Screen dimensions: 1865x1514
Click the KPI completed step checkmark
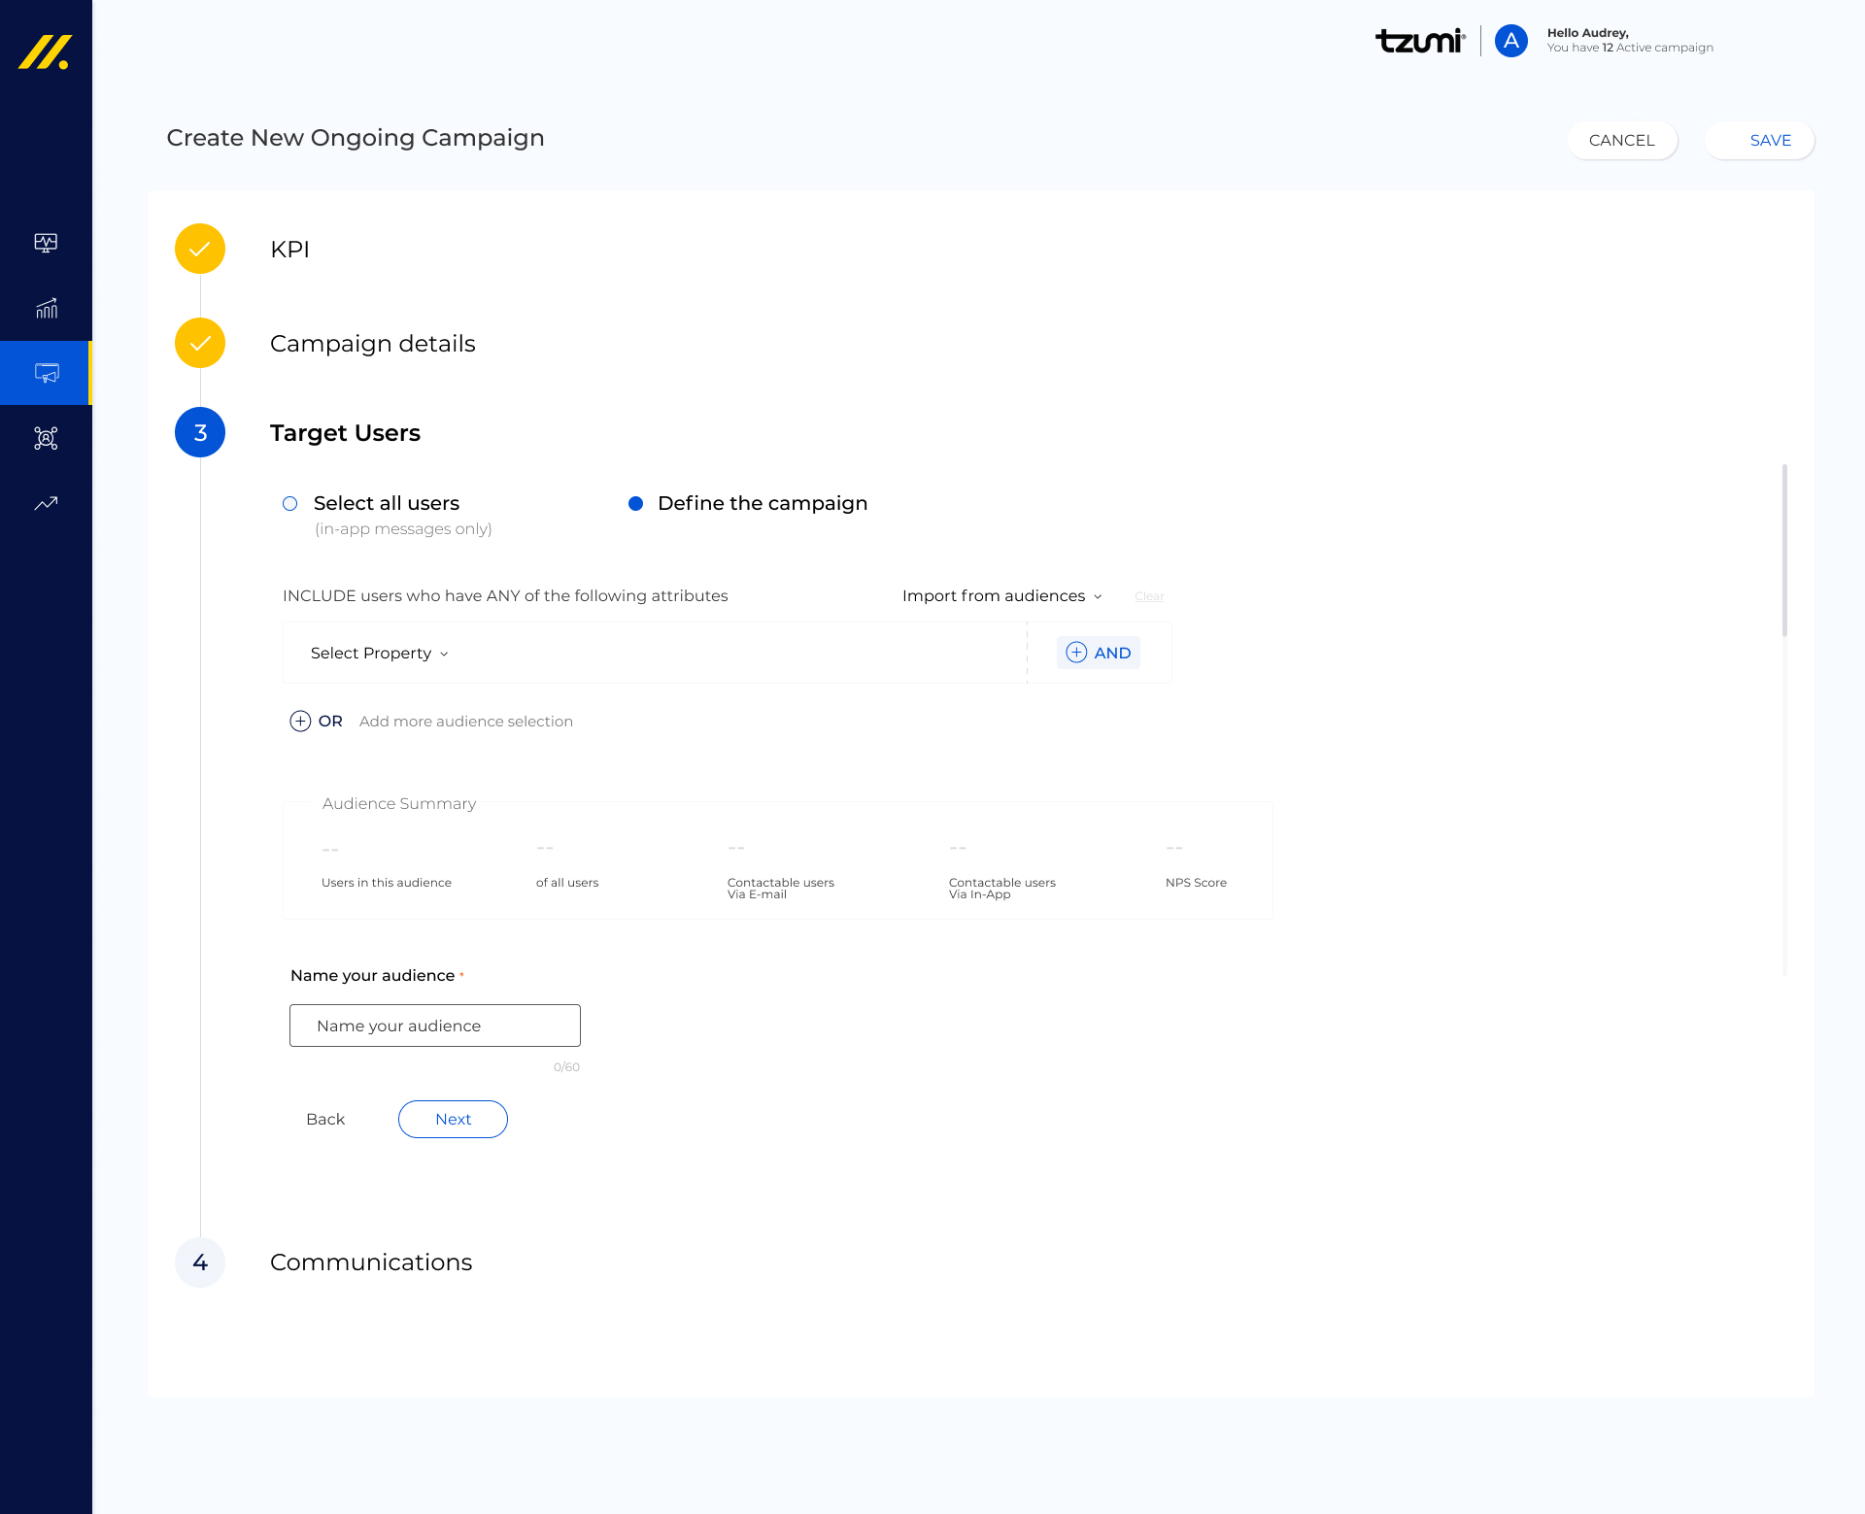click(200, 250)
